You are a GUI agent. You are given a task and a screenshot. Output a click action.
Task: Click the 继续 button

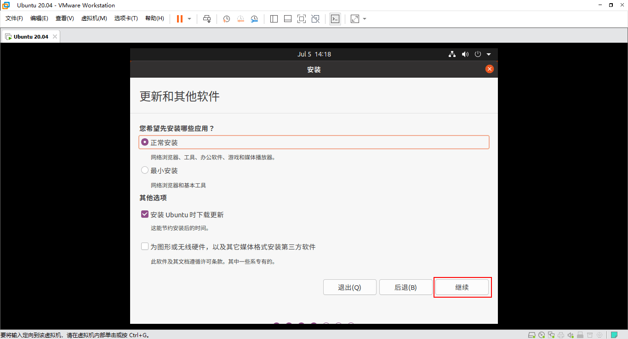pyautogui.click(x=462, y=287)
